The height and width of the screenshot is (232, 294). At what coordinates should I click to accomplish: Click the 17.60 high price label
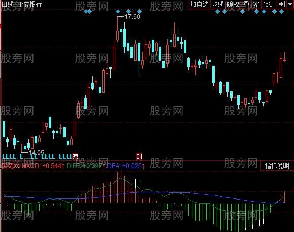133,17
